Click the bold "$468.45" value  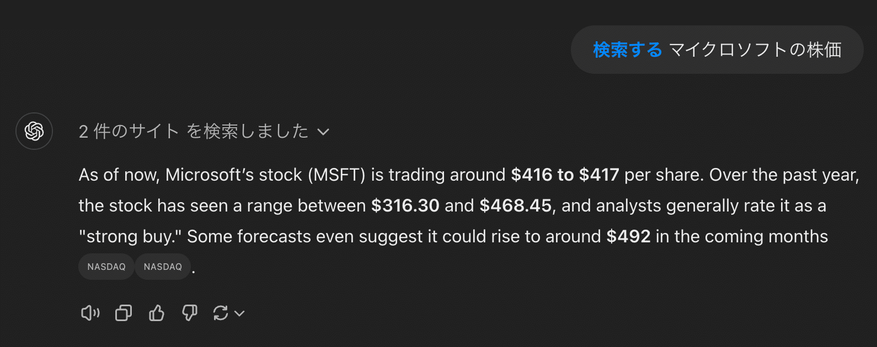(x=515, y=205)
